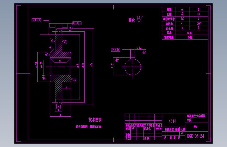Screen dimensions: 227x147
Task: Click the '设计' row label in title block
Action: tap(128, 128)
